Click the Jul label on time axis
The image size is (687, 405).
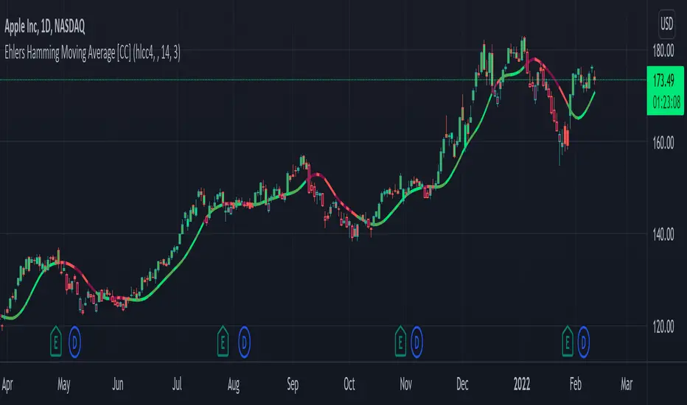177,384
